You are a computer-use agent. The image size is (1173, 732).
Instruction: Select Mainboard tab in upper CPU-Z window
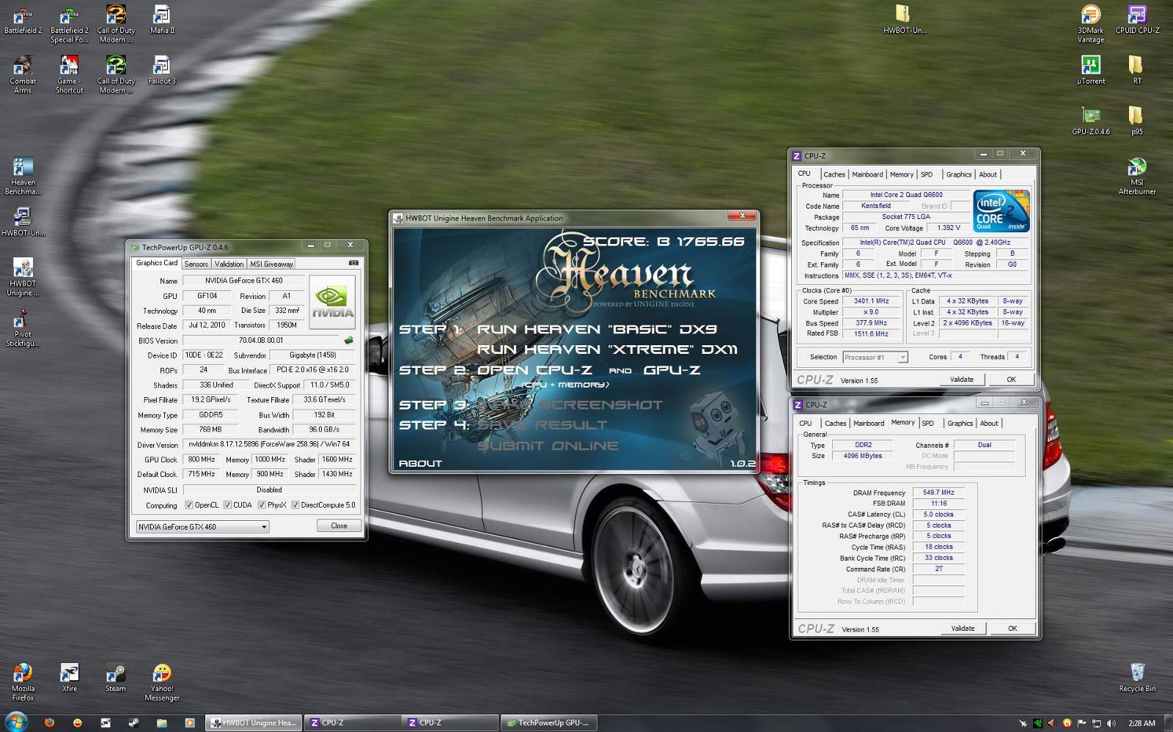pyautogui.click(x=867, y=174)
